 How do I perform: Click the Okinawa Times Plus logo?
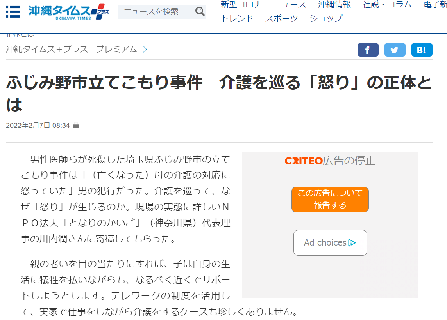point(68,12)
